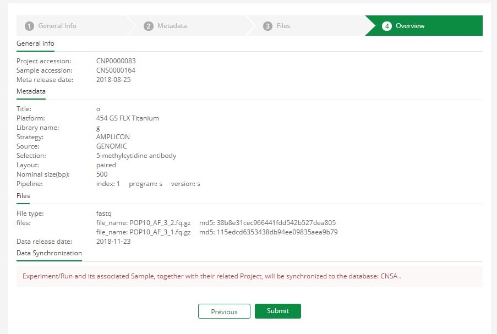Image resolution: width=497 pixels, height=334 pixels.
Task: Click the Library name label
Action: tap(38, 128)
